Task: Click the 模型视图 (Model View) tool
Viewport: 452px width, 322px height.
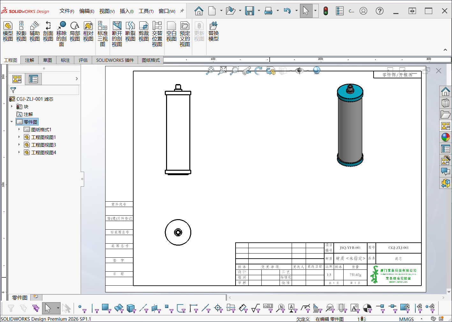Action: click(8, 32)
